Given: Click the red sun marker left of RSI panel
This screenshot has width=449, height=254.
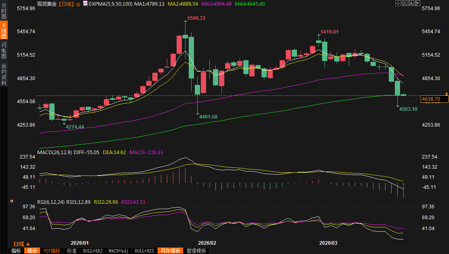Looking at the screenshot, I should (11, 201).
